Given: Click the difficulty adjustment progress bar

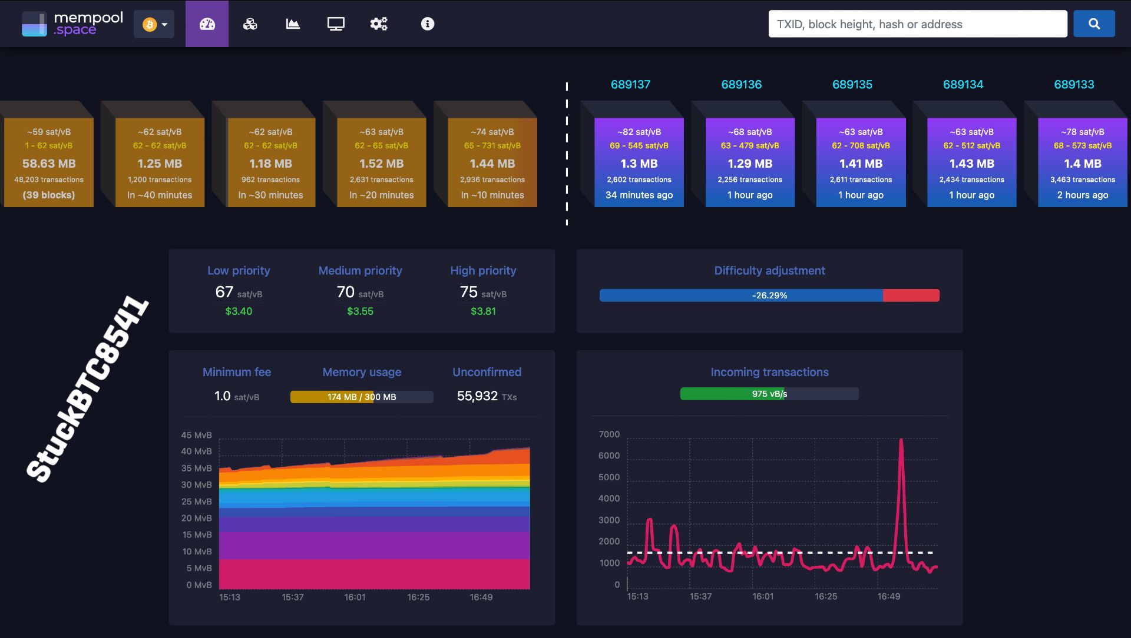Looking at the screenshot, I should (769, 295).
